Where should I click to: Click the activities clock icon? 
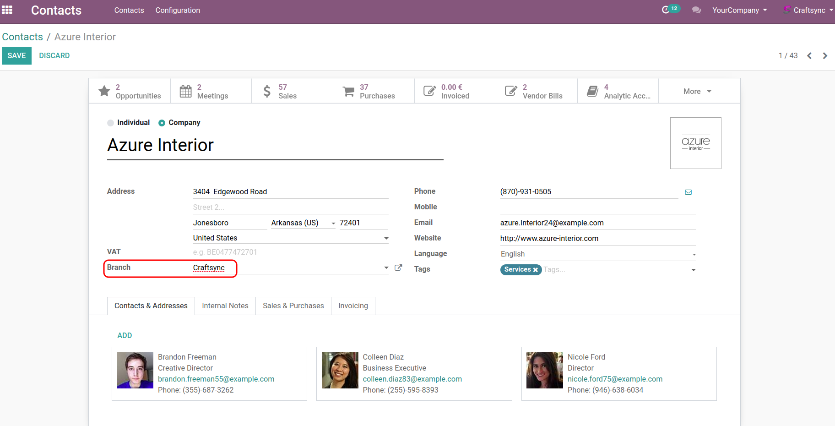666,10
